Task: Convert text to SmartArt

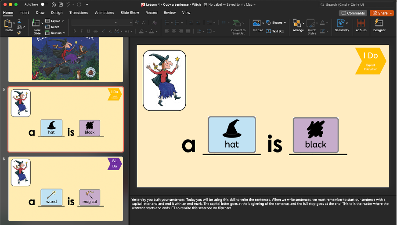Action: pos(238,27)
